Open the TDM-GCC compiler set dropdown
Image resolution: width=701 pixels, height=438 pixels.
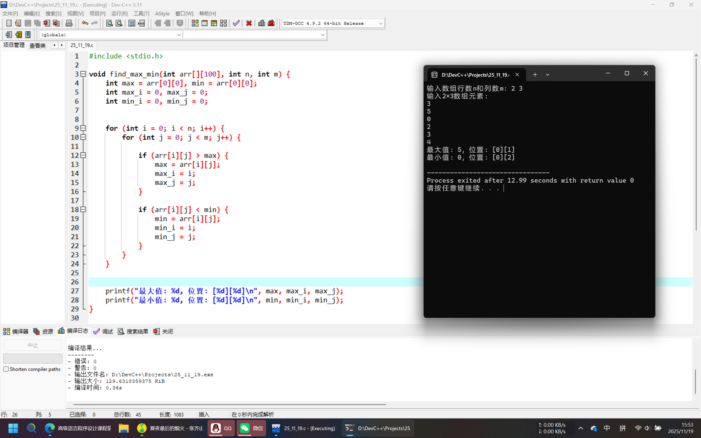380,23
